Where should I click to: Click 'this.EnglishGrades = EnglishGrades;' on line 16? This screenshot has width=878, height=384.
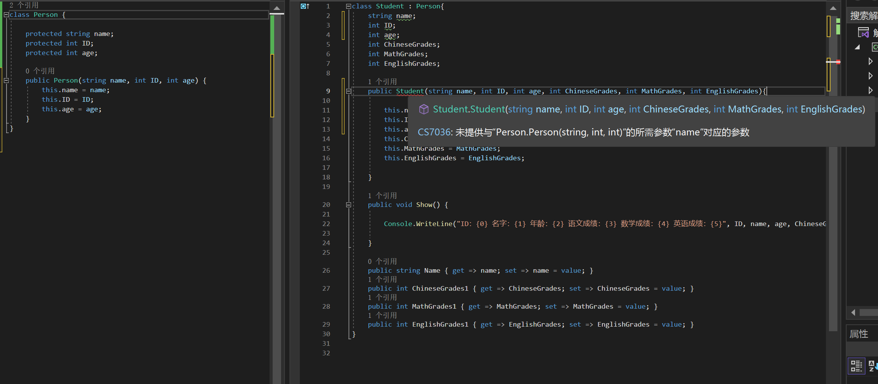pyautogui.click(x=454, y=158)
